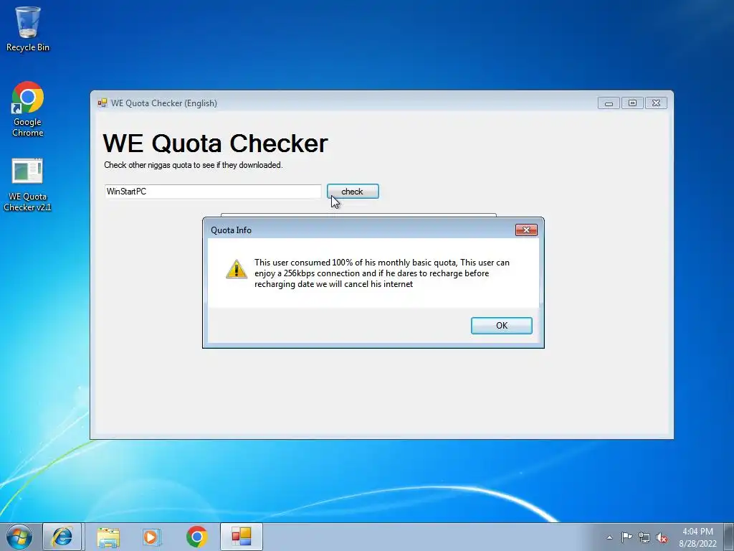
Task: Click the check button
Action: 353,191
